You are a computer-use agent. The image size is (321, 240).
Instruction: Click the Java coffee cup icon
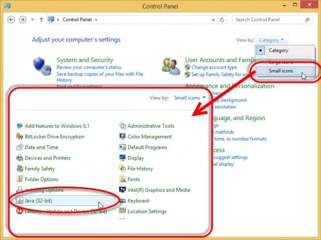[x=20, y=201]
